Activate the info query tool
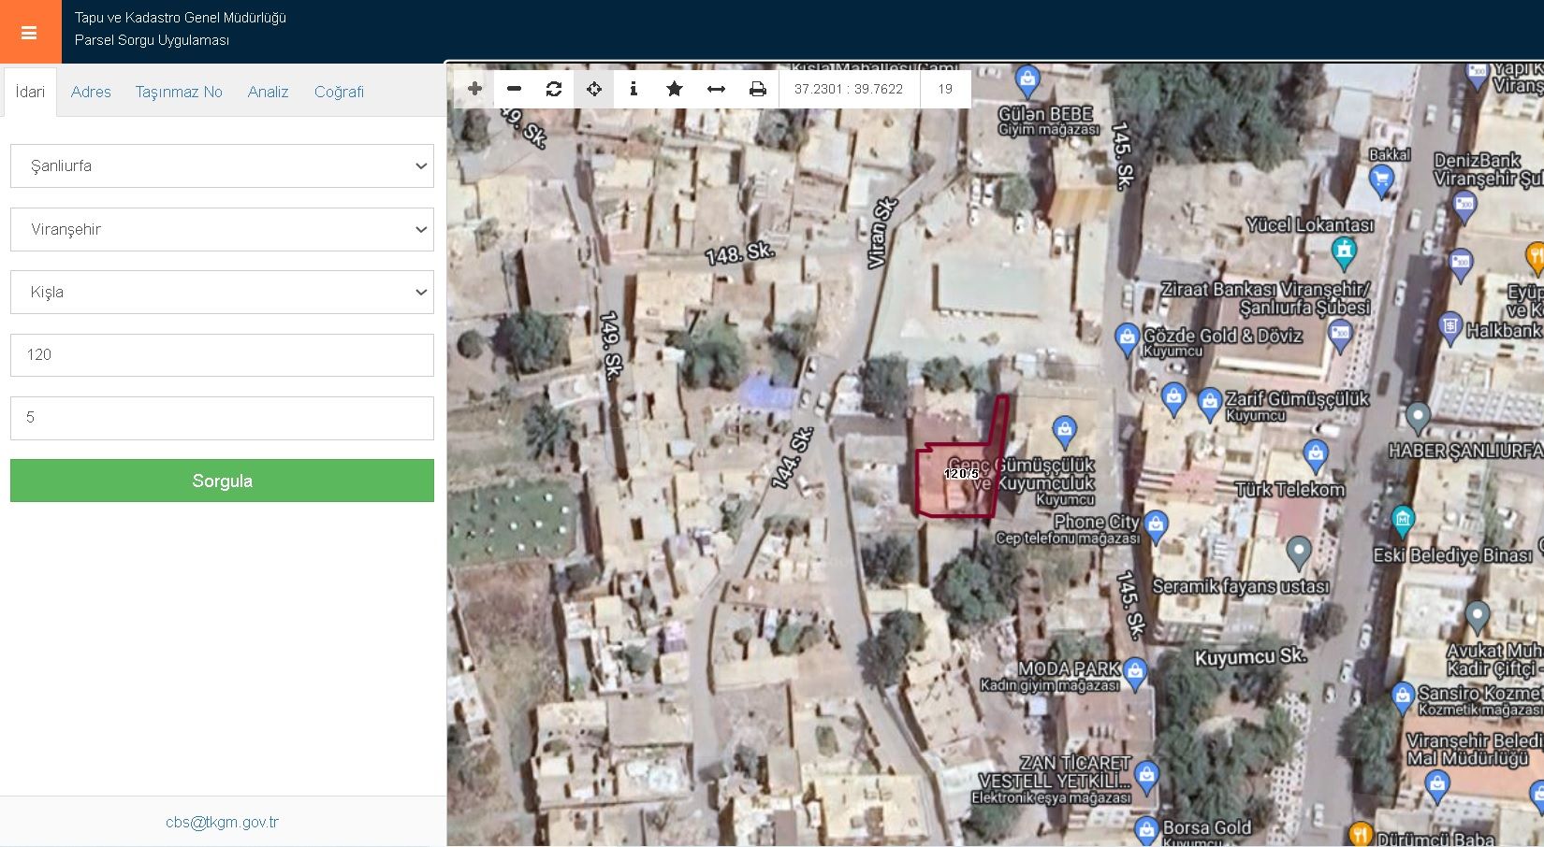The width and height of the screenshot is (1544, 847). tap(634, 89)
